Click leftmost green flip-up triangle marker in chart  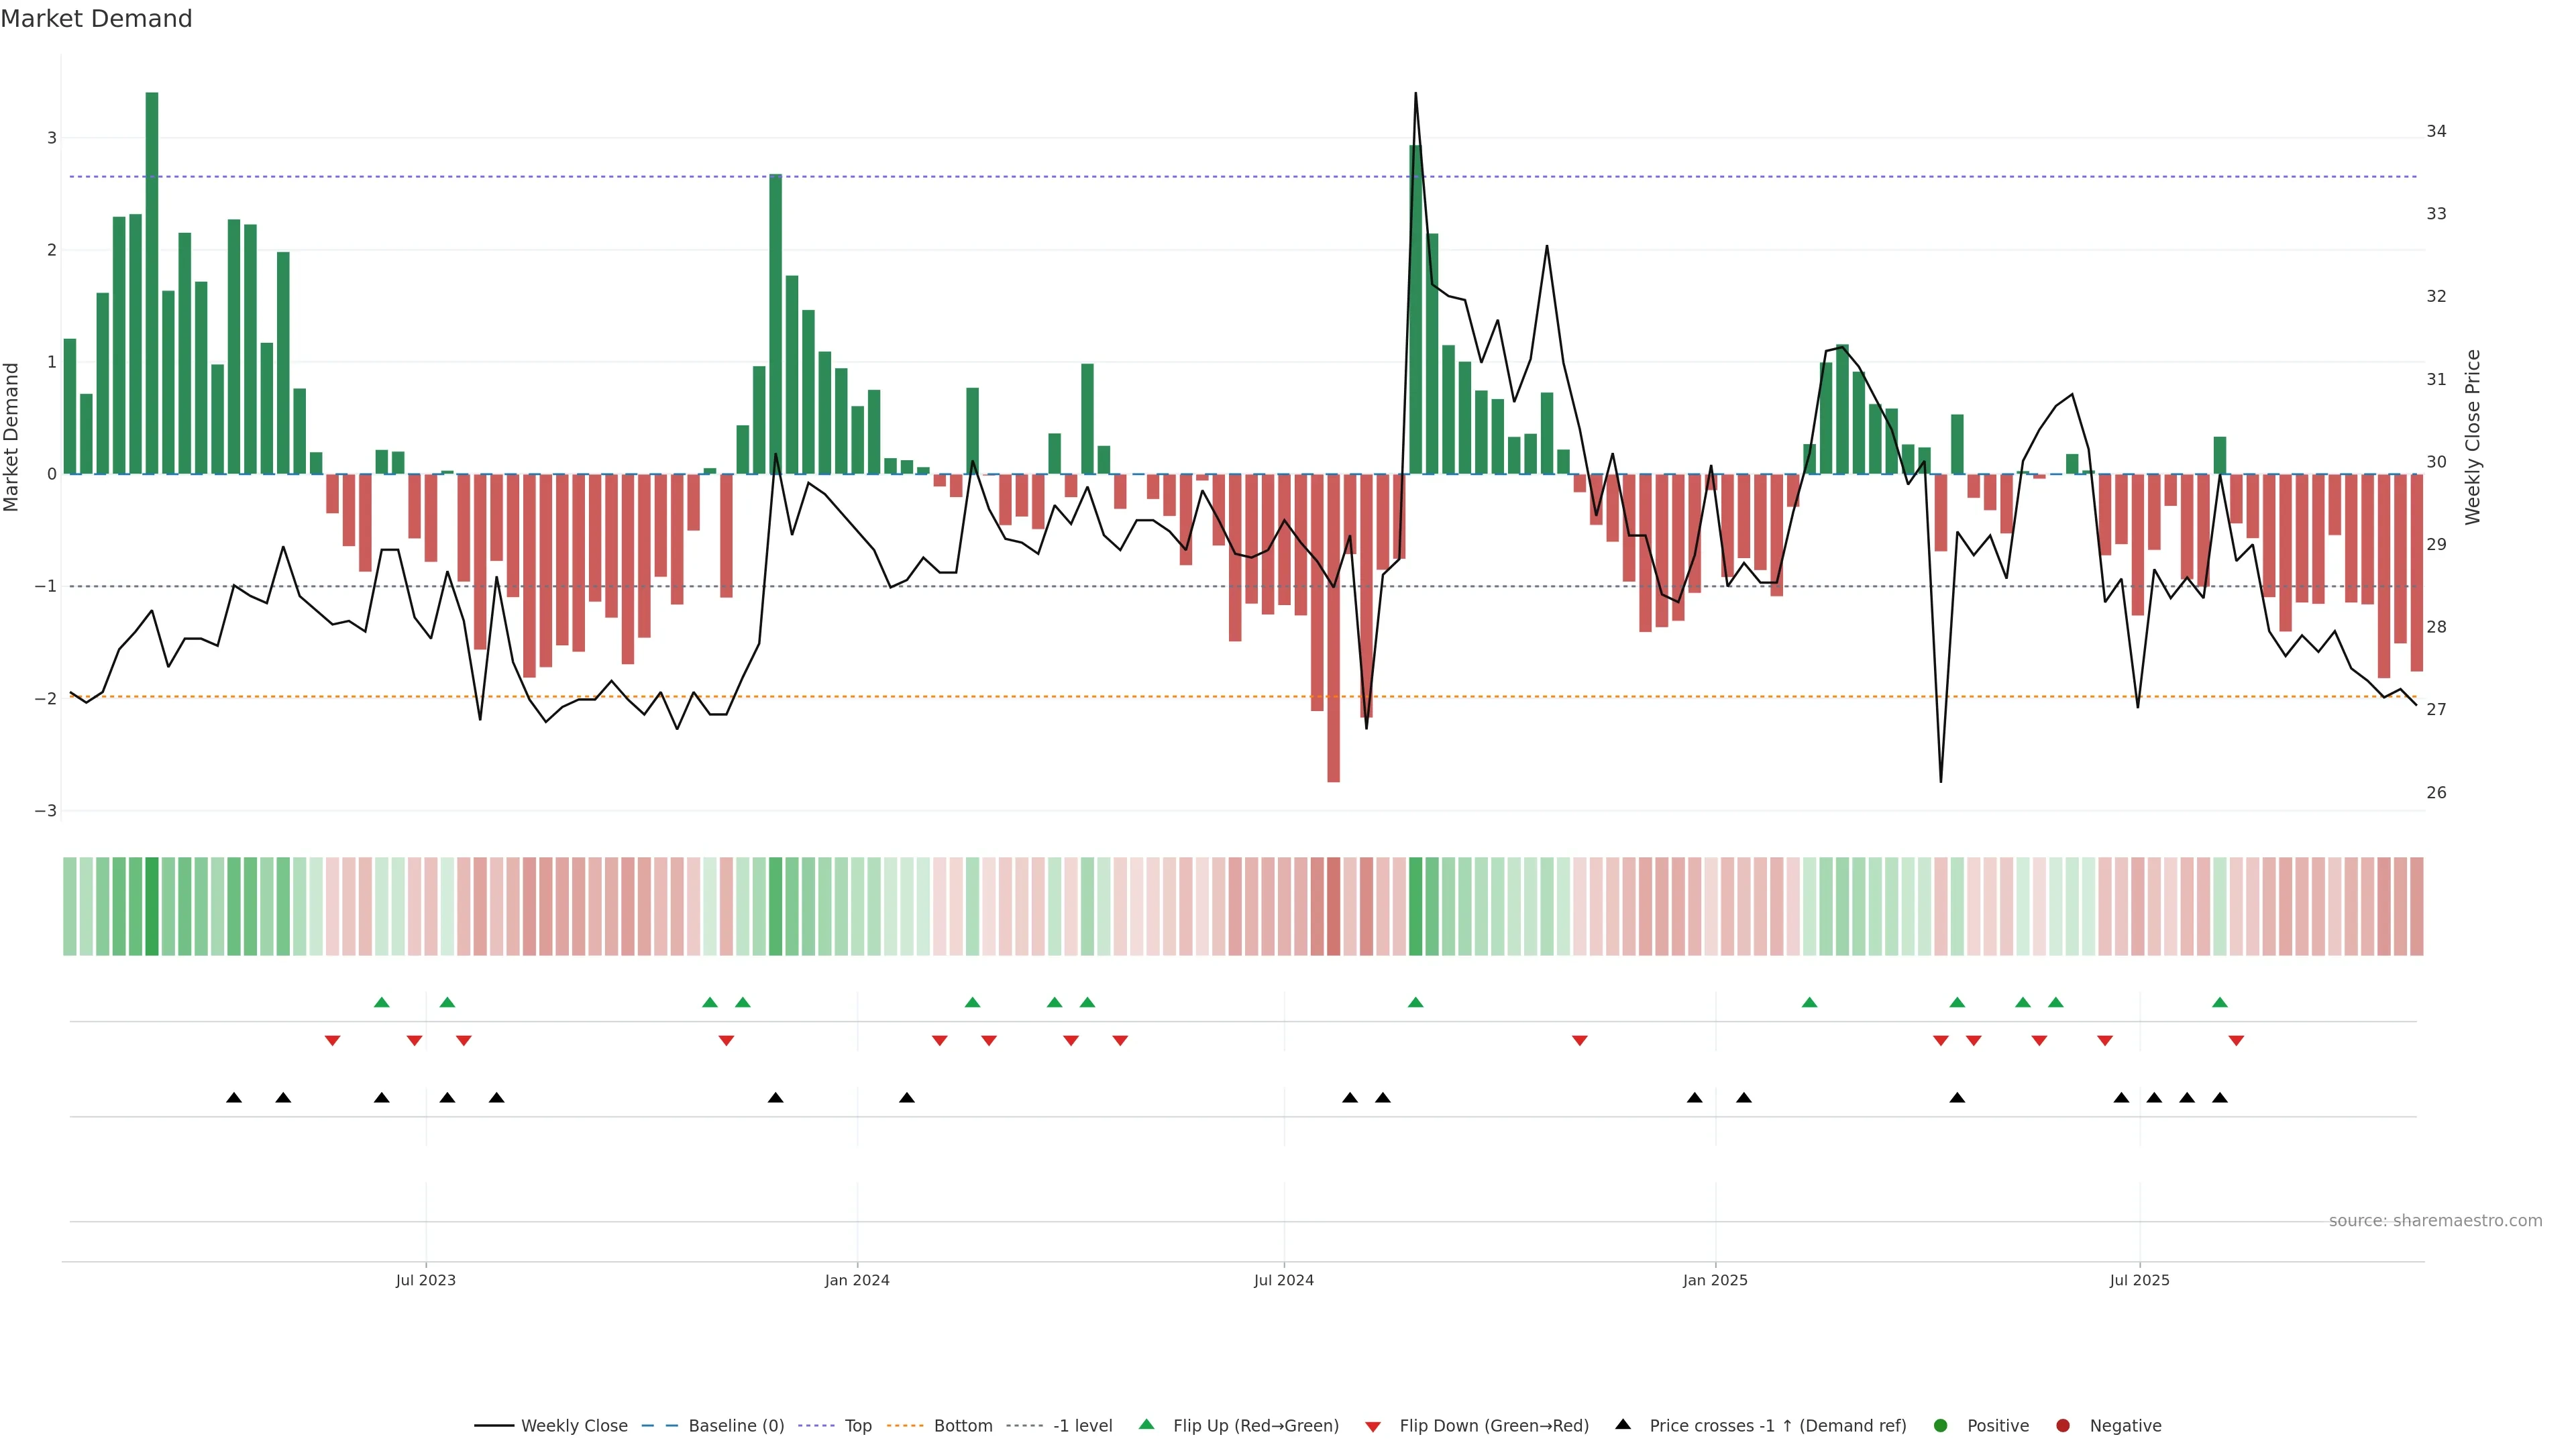(381, 1002)
